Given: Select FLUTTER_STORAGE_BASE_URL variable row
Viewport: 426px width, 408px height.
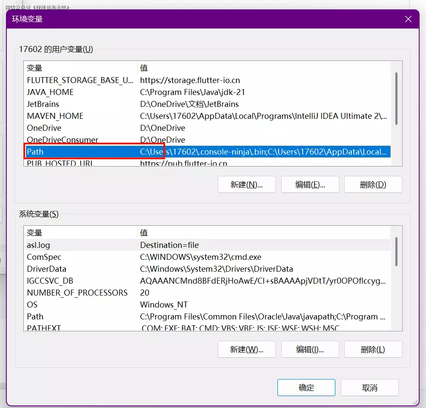Looking at the screenshot, I should [x=80, y=80].
